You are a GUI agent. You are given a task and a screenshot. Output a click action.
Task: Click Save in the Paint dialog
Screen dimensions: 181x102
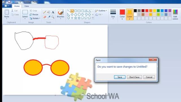click(120, 77)
